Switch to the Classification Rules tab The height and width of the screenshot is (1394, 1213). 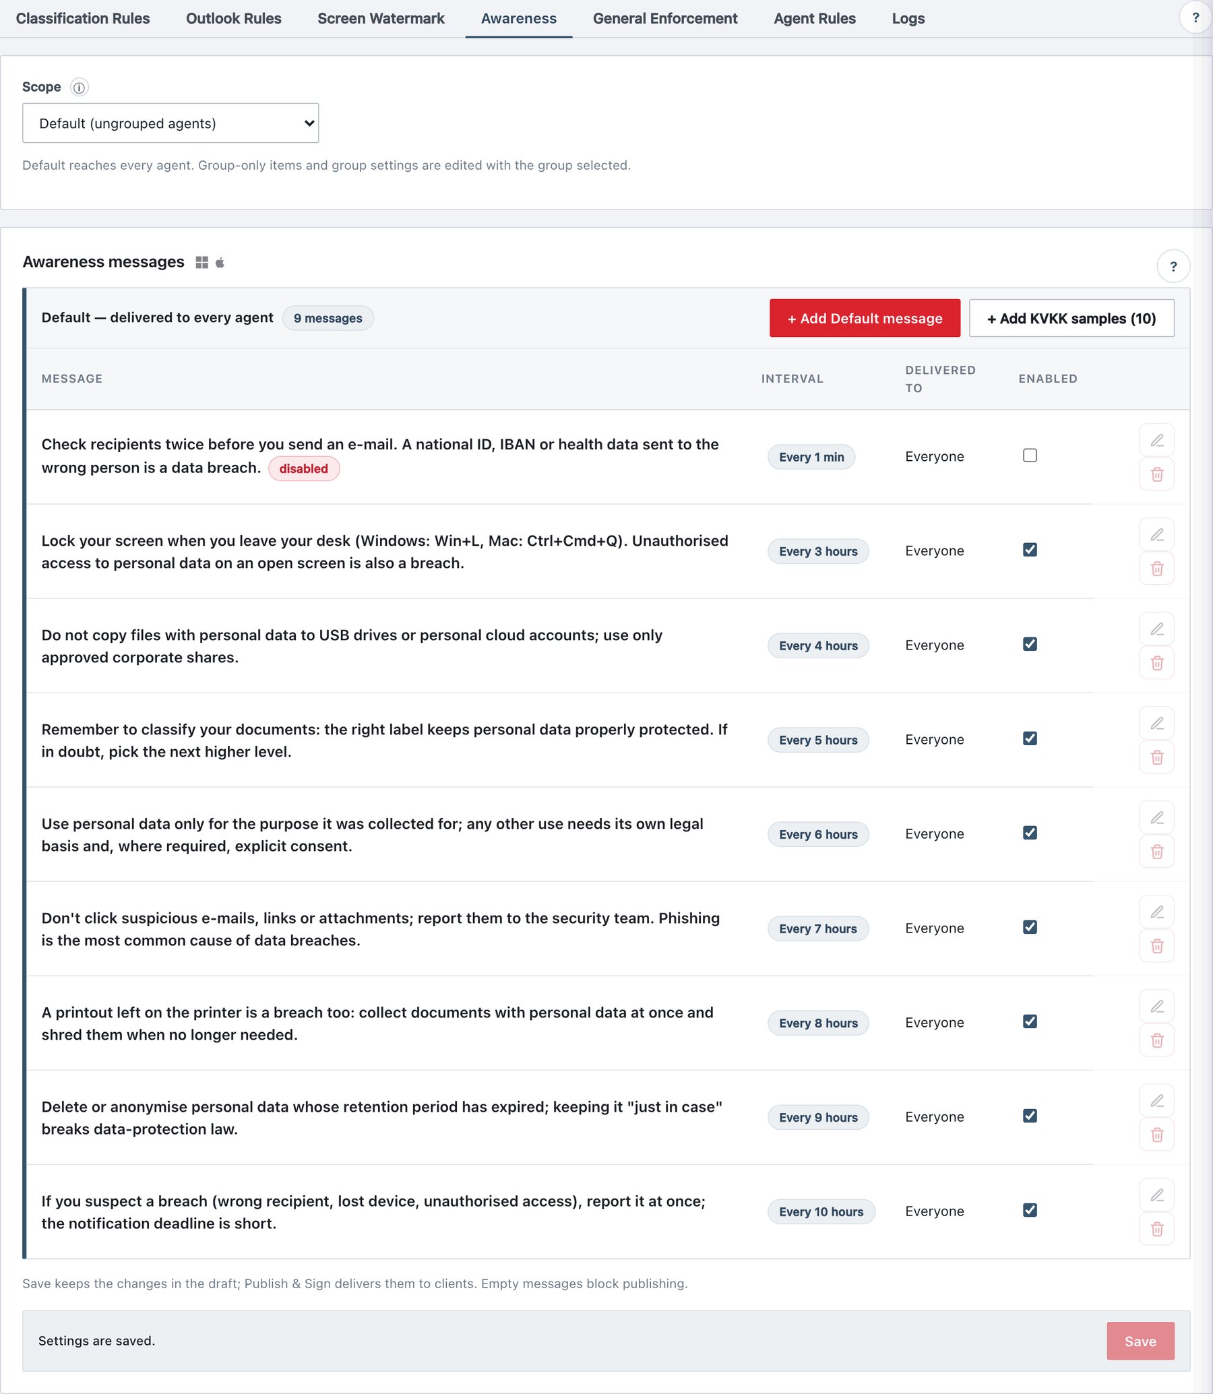click(x=83, y=18)
